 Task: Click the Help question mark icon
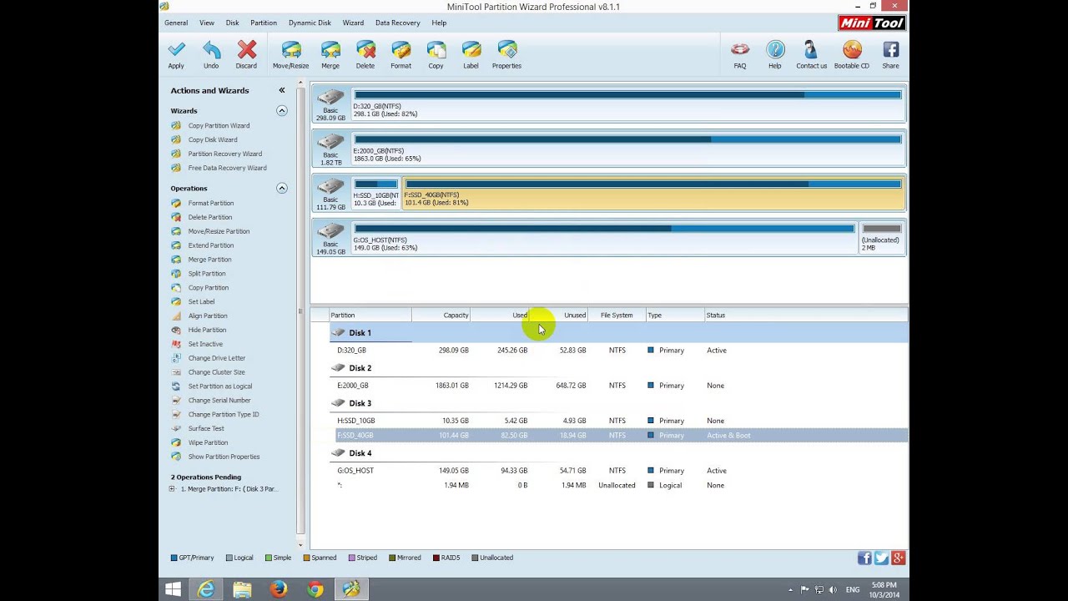(775, 54)
